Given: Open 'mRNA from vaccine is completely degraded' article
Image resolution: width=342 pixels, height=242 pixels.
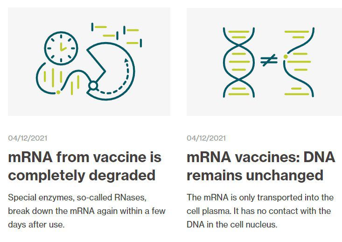Looking at the screenshot, I should coord(84,166).
